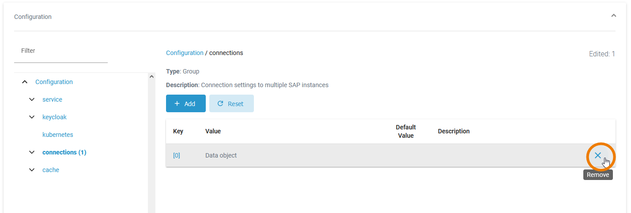Click the Reset button

click(x=231, y=103)
